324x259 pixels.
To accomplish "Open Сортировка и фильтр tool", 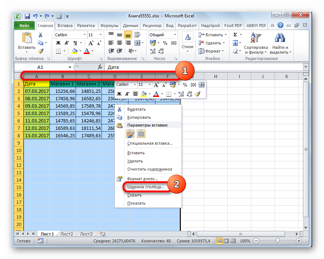I will [256, 44].
